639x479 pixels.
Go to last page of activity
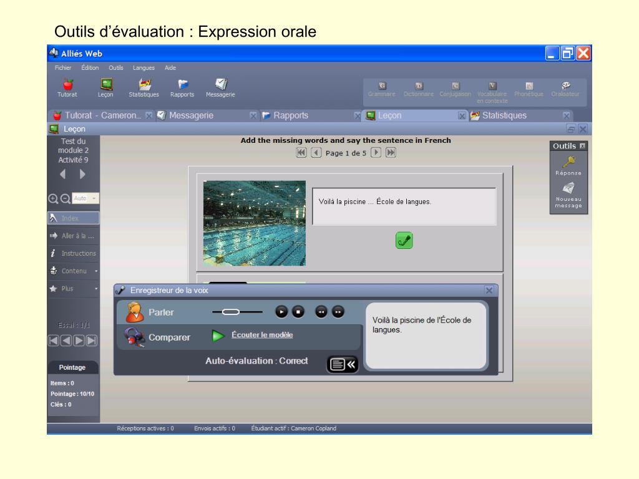pyautogui.click(x=391, y=153)
